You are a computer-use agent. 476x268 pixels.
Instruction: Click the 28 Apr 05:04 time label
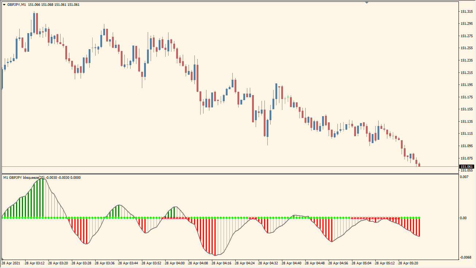(362, 263)
